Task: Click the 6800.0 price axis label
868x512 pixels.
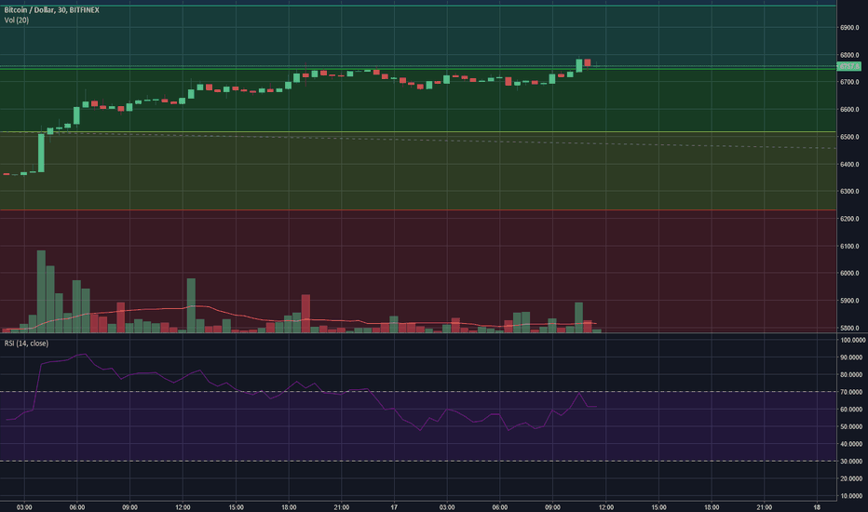Action: [x=849, y=55]
